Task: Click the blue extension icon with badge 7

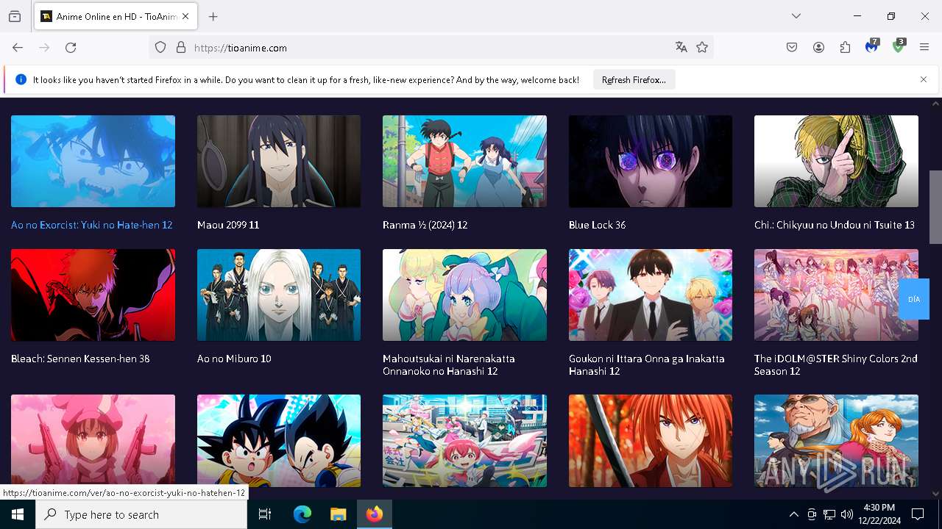Action: 872,47
